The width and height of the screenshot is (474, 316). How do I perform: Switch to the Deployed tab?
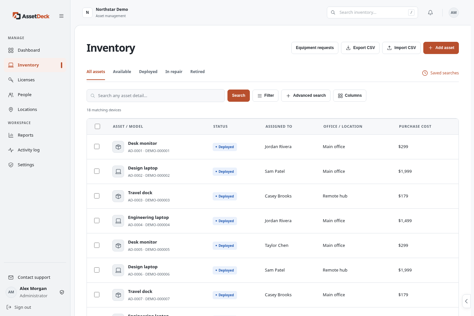click(x=148, y=72)
